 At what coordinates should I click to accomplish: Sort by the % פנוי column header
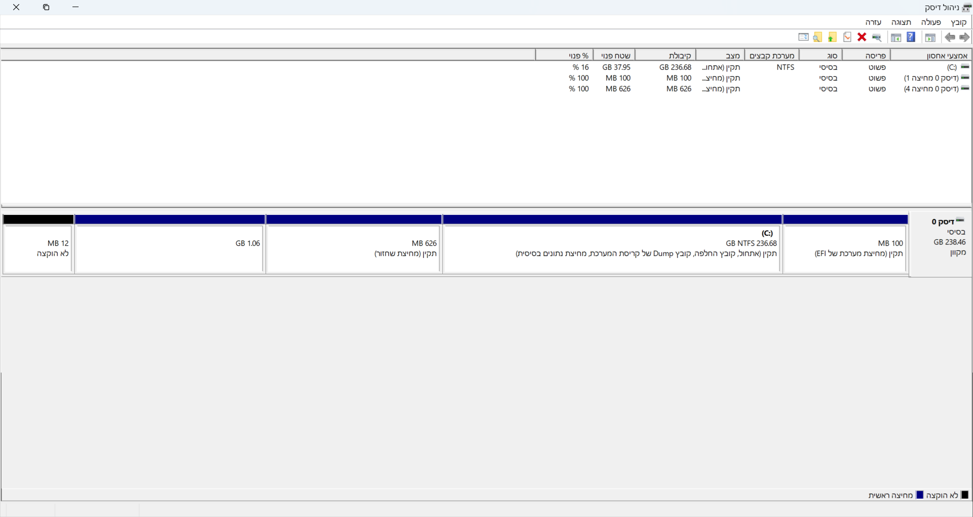pos(564,55)
